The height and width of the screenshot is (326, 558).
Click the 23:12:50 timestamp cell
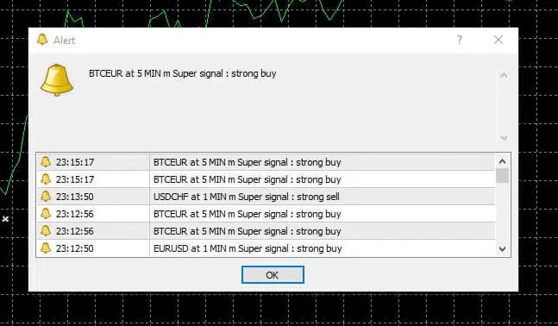tap(75, 248)
